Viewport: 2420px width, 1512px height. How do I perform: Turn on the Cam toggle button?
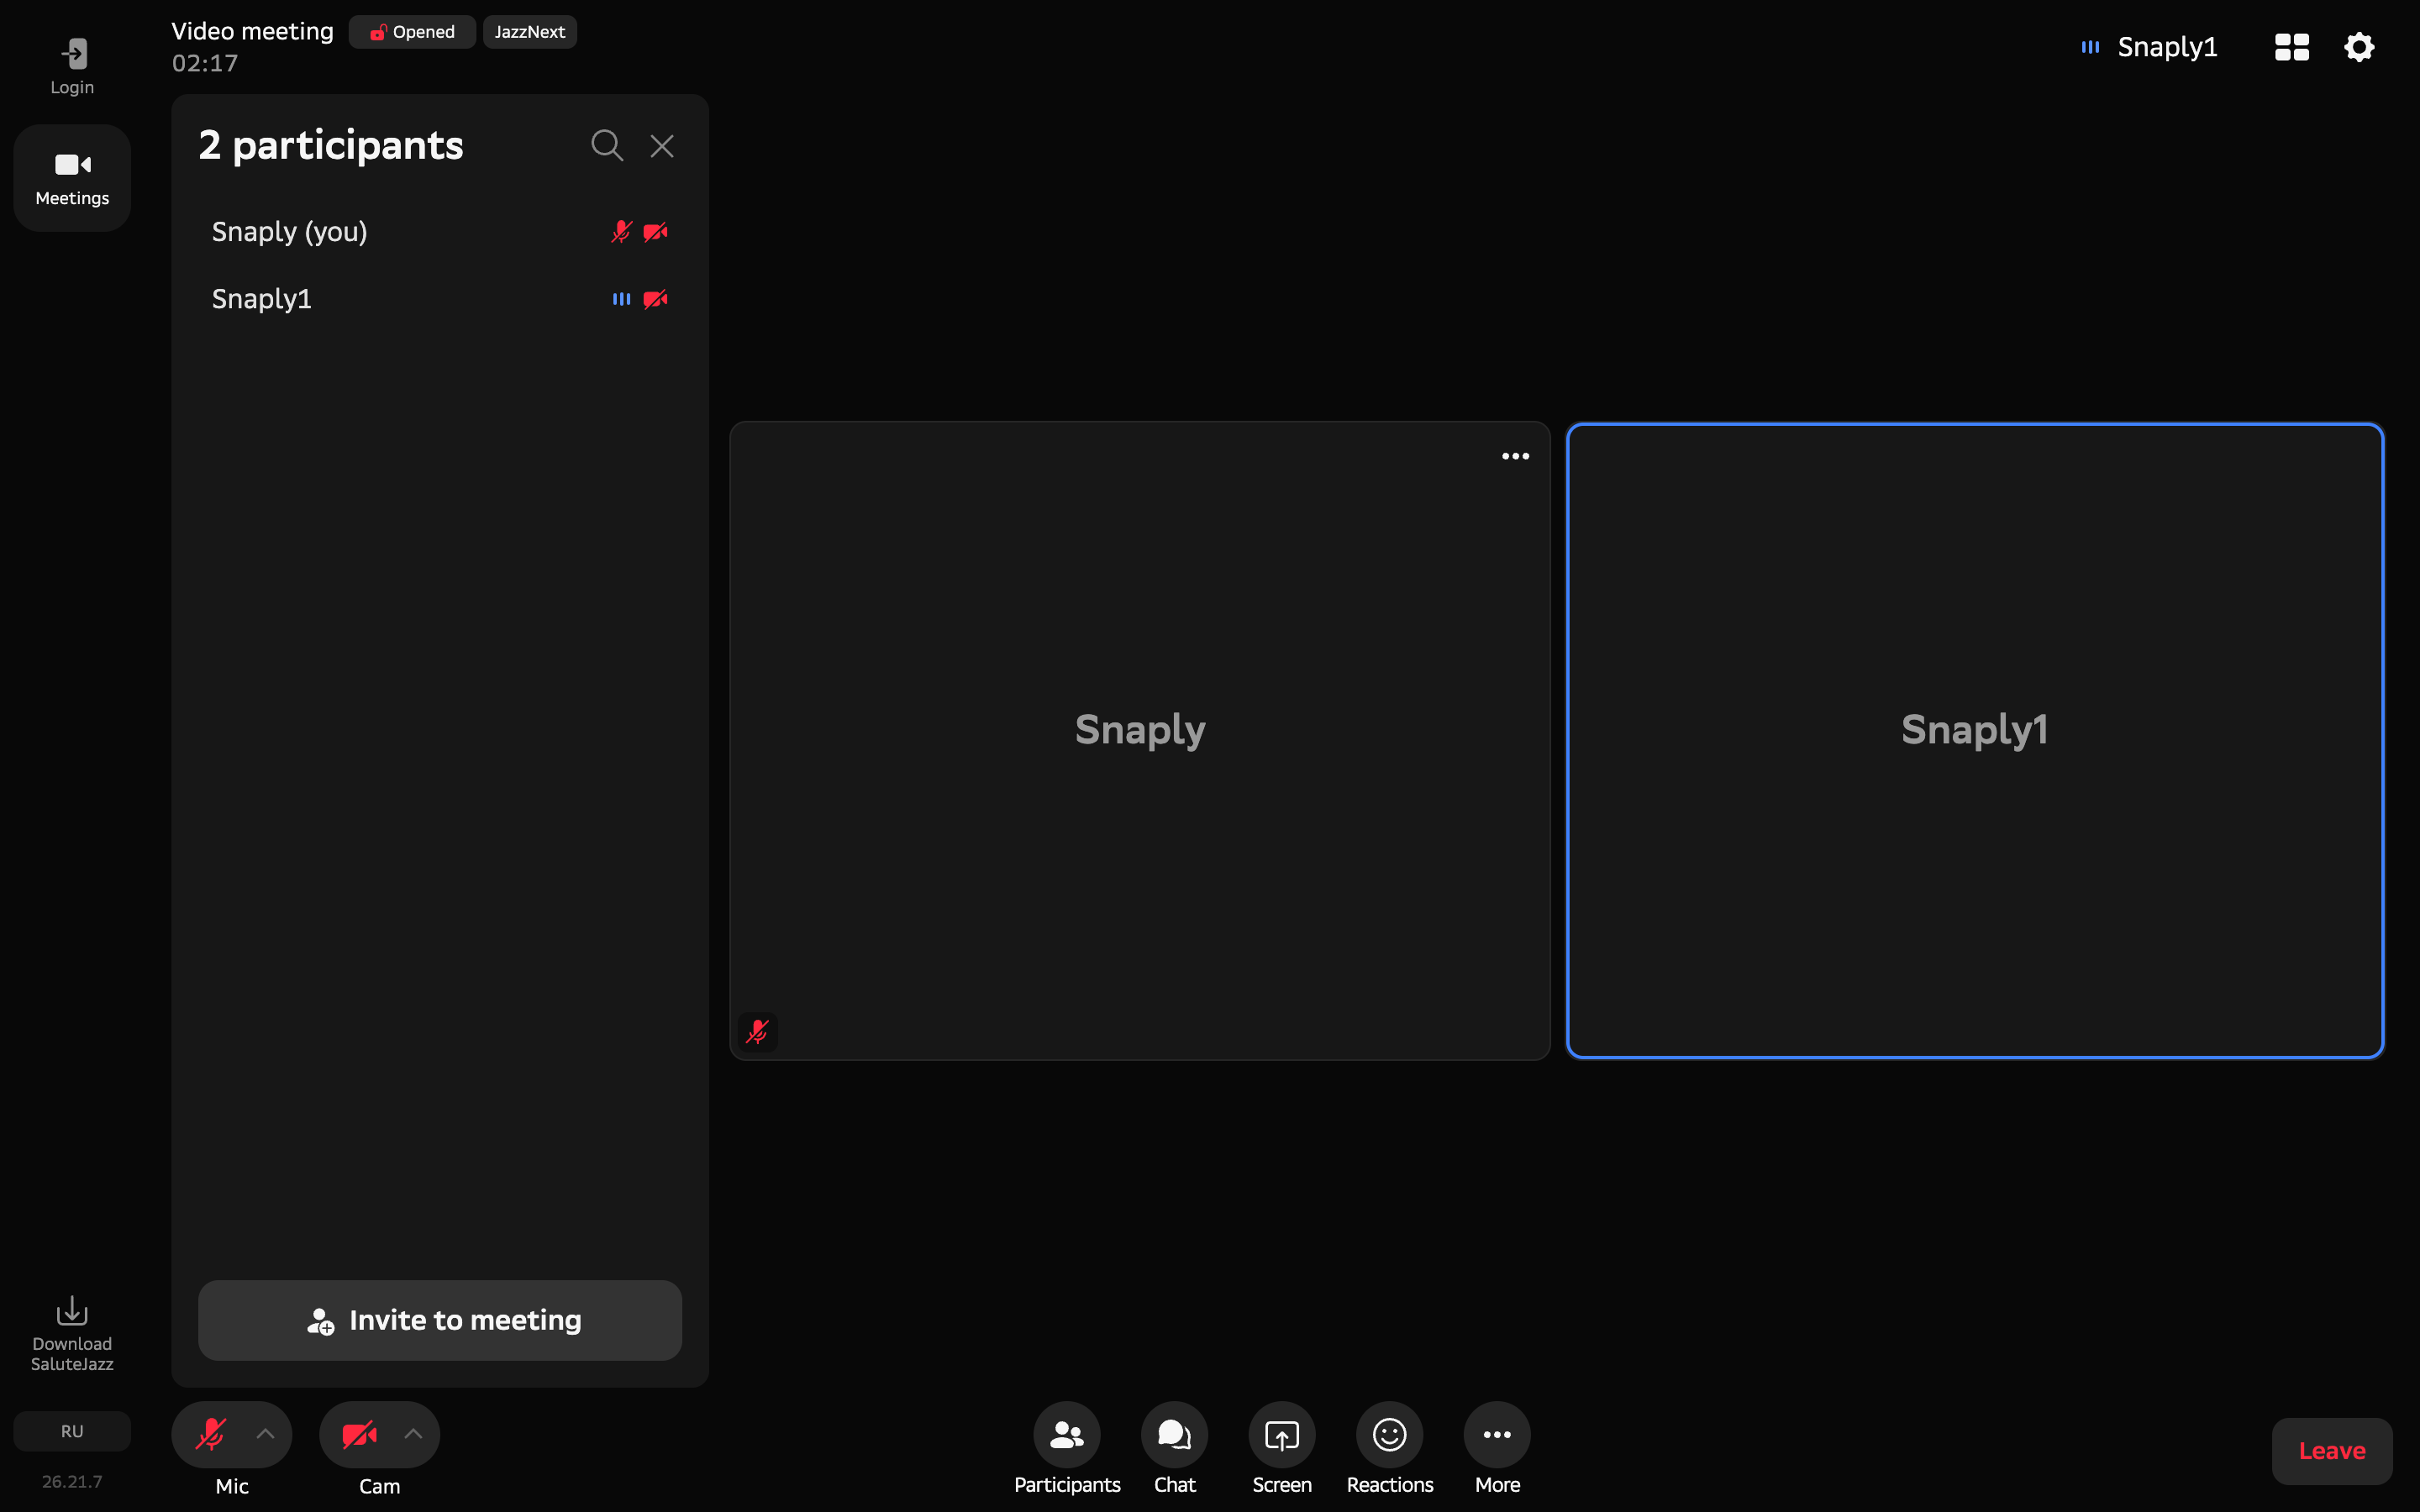358,1434
